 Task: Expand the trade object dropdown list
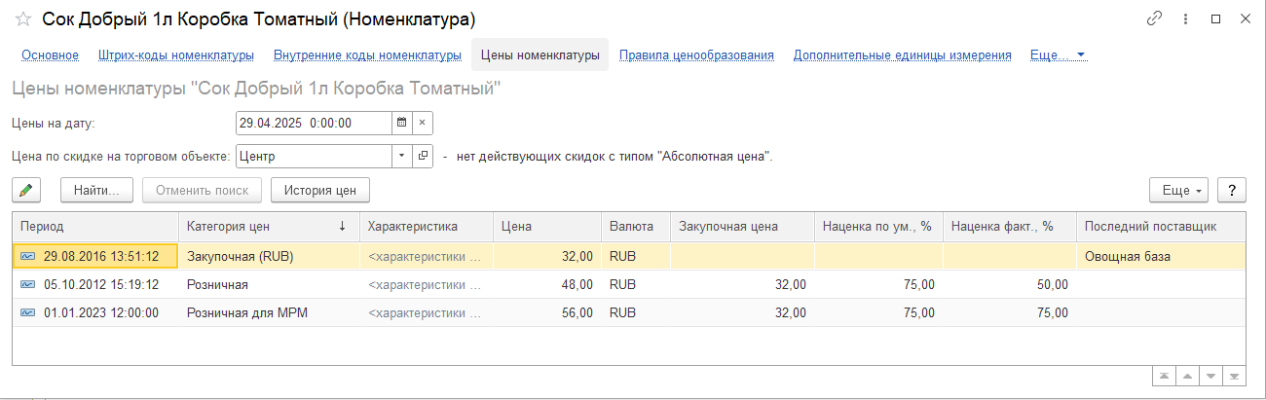[402, 156]
